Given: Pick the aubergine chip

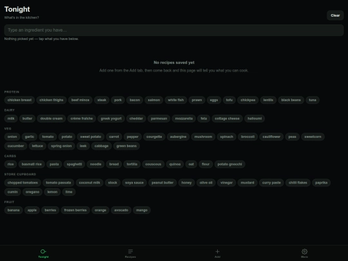Looking at the screenshot, I should [x=179, y=137].
